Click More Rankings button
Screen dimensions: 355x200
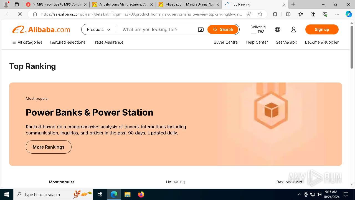[49, 147]
